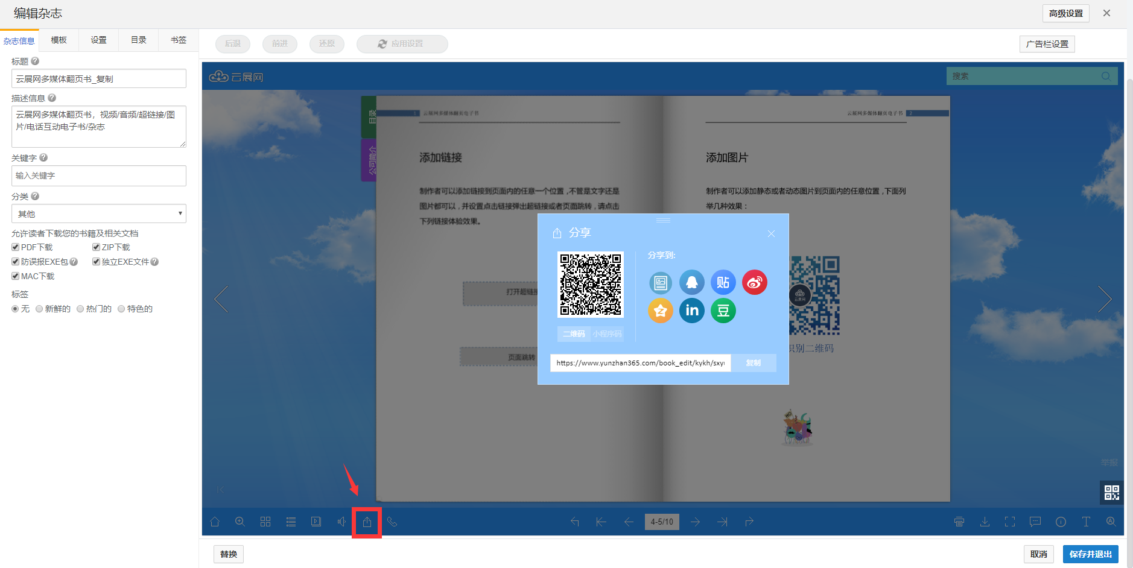Generate share poster image icon

661,282
